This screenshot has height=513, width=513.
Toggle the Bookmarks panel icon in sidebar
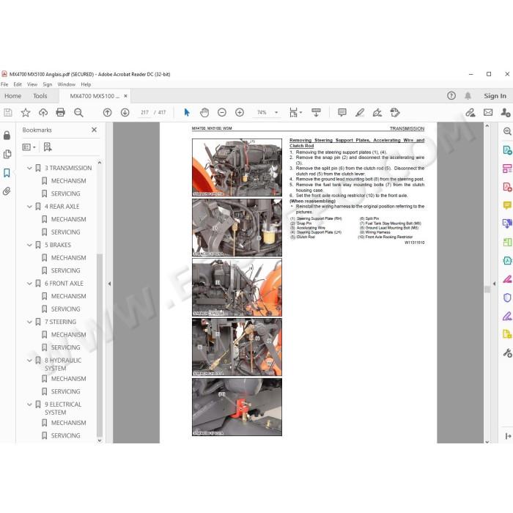pyautogui.click(x=7, y=173)
